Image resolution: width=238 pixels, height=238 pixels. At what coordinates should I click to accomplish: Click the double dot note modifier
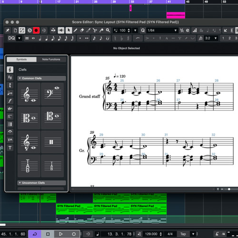pos(87,38)
